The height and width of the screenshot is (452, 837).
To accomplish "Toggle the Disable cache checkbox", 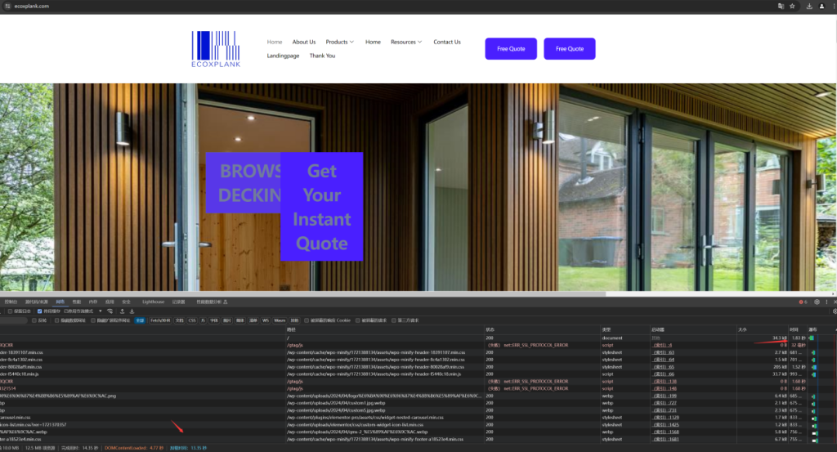I will (40, 311).
